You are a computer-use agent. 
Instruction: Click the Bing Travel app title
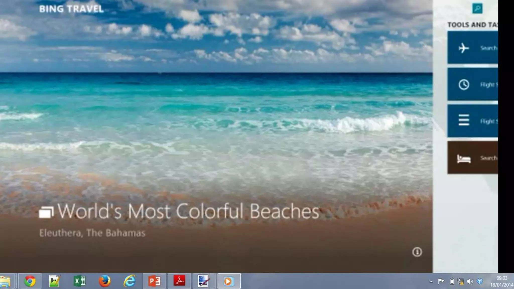71,9
